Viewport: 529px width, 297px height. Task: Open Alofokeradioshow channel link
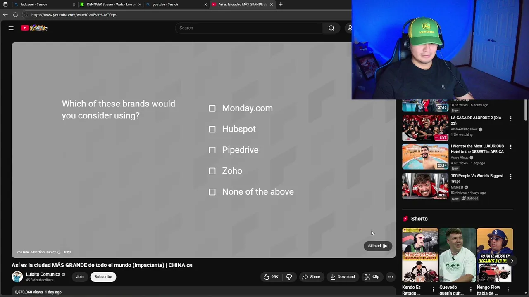tap(464, 129)
